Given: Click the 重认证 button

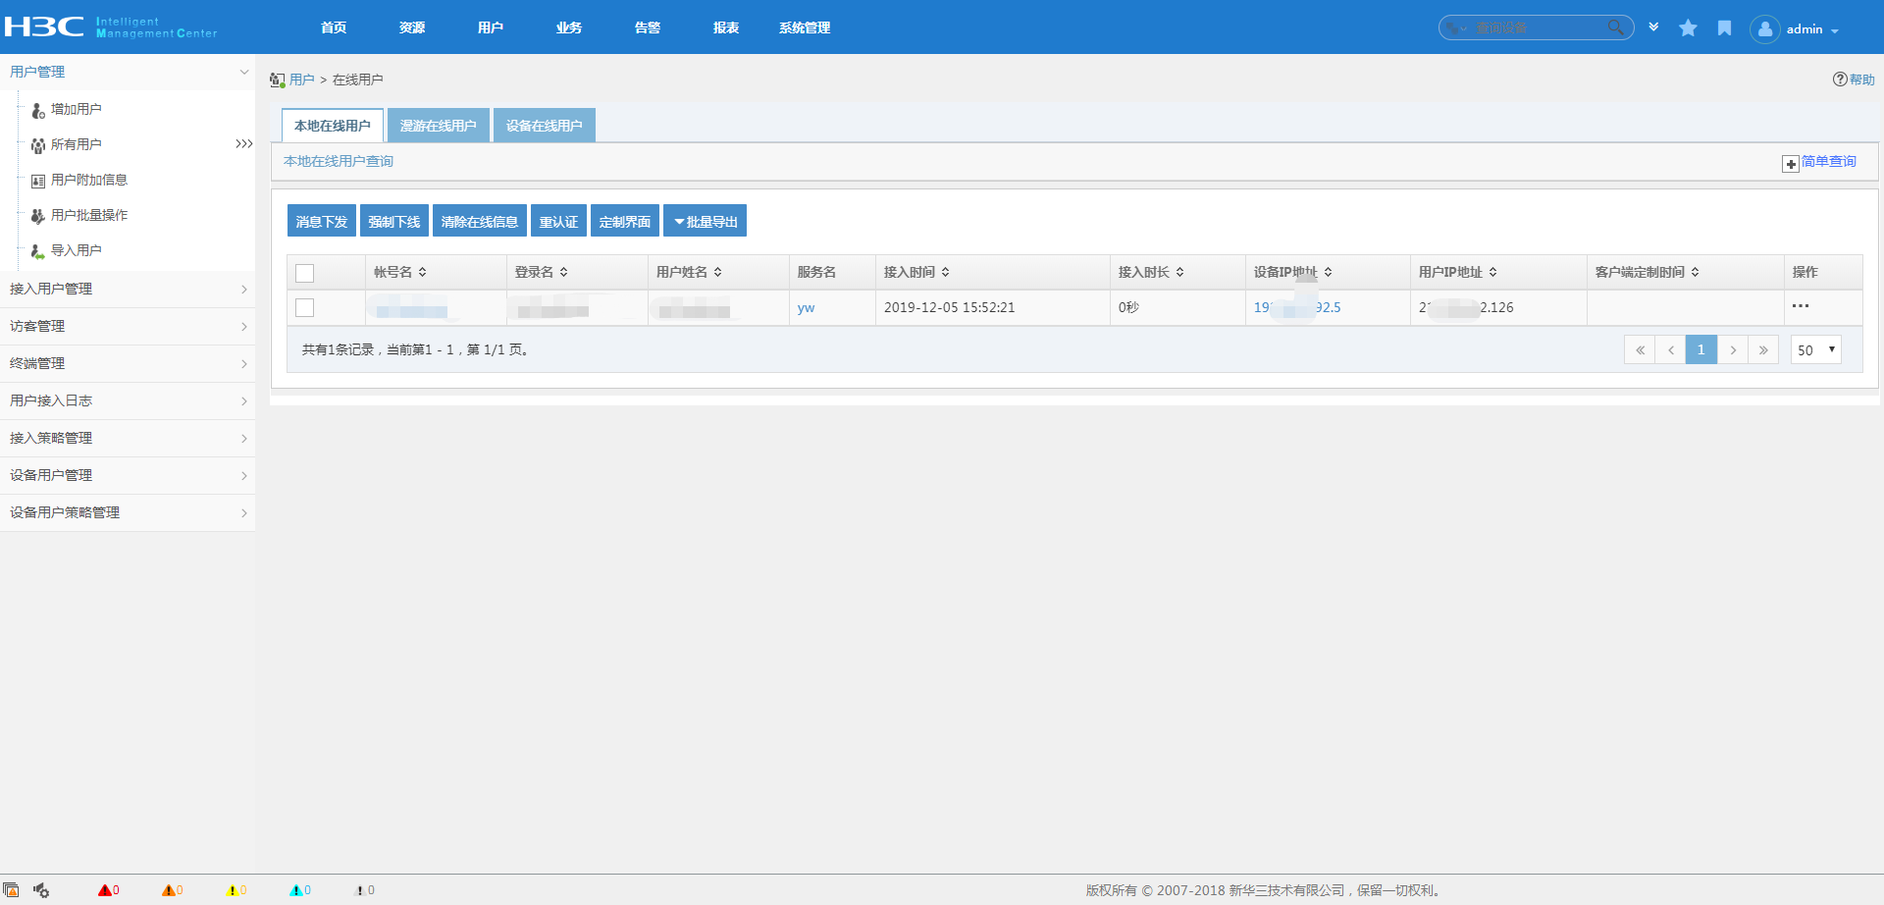Looking at the screenshot, I should coord(559,221).
